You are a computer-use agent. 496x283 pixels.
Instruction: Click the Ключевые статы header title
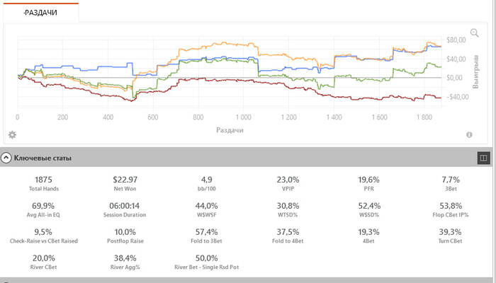point(42,158)
